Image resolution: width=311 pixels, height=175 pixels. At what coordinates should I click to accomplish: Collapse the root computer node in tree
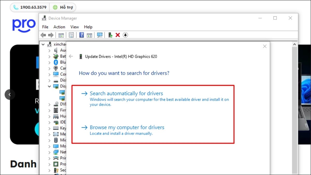point(43,44)
